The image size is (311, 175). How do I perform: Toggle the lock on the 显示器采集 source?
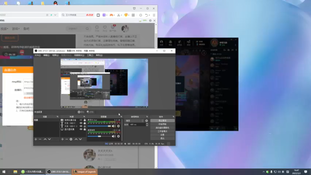pyautogui.click(x=85, y=129)
